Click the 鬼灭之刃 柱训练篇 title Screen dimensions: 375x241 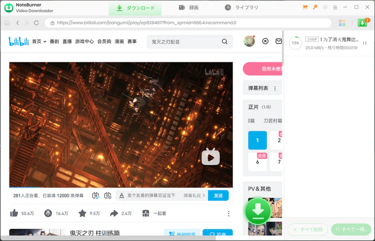click(95, 233)
